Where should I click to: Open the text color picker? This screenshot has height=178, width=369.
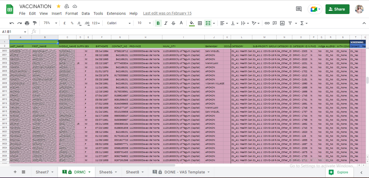181,23
